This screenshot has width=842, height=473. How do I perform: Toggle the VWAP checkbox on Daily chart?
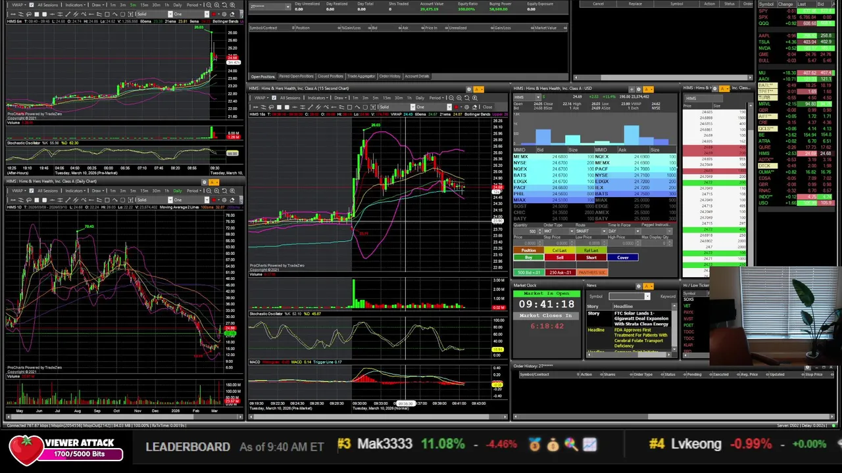coord(32,191)
